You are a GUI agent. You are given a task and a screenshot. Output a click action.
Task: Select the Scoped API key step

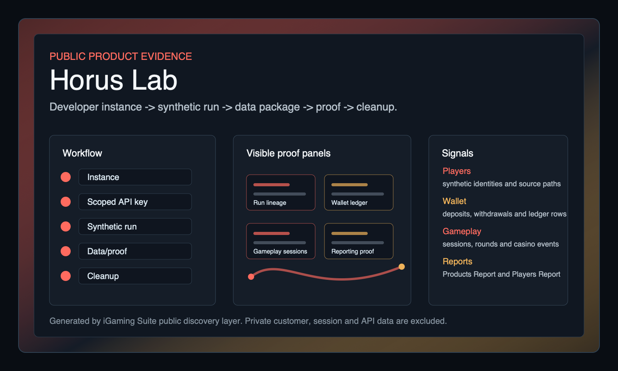(x=135, y=202)
